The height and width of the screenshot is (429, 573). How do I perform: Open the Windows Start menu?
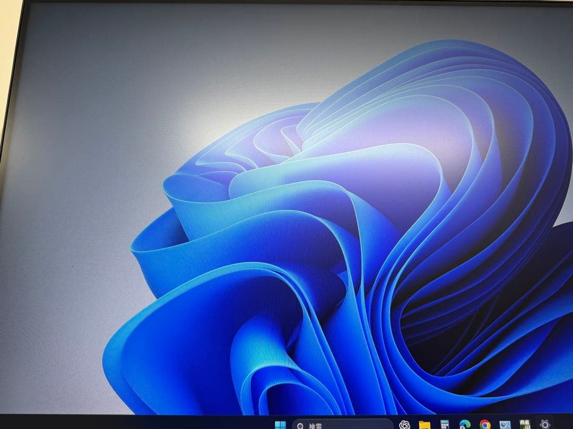281,425
